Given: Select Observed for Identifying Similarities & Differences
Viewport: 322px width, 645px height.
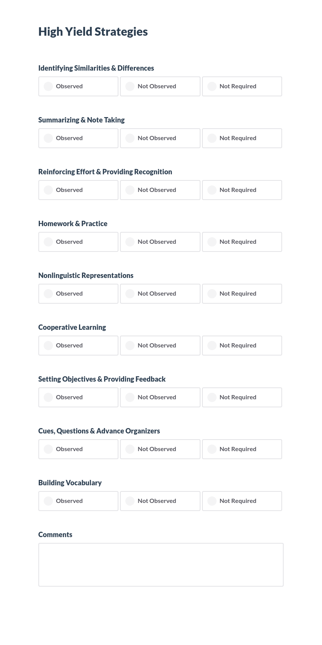Looking at the screenshot, I should 78,86.
